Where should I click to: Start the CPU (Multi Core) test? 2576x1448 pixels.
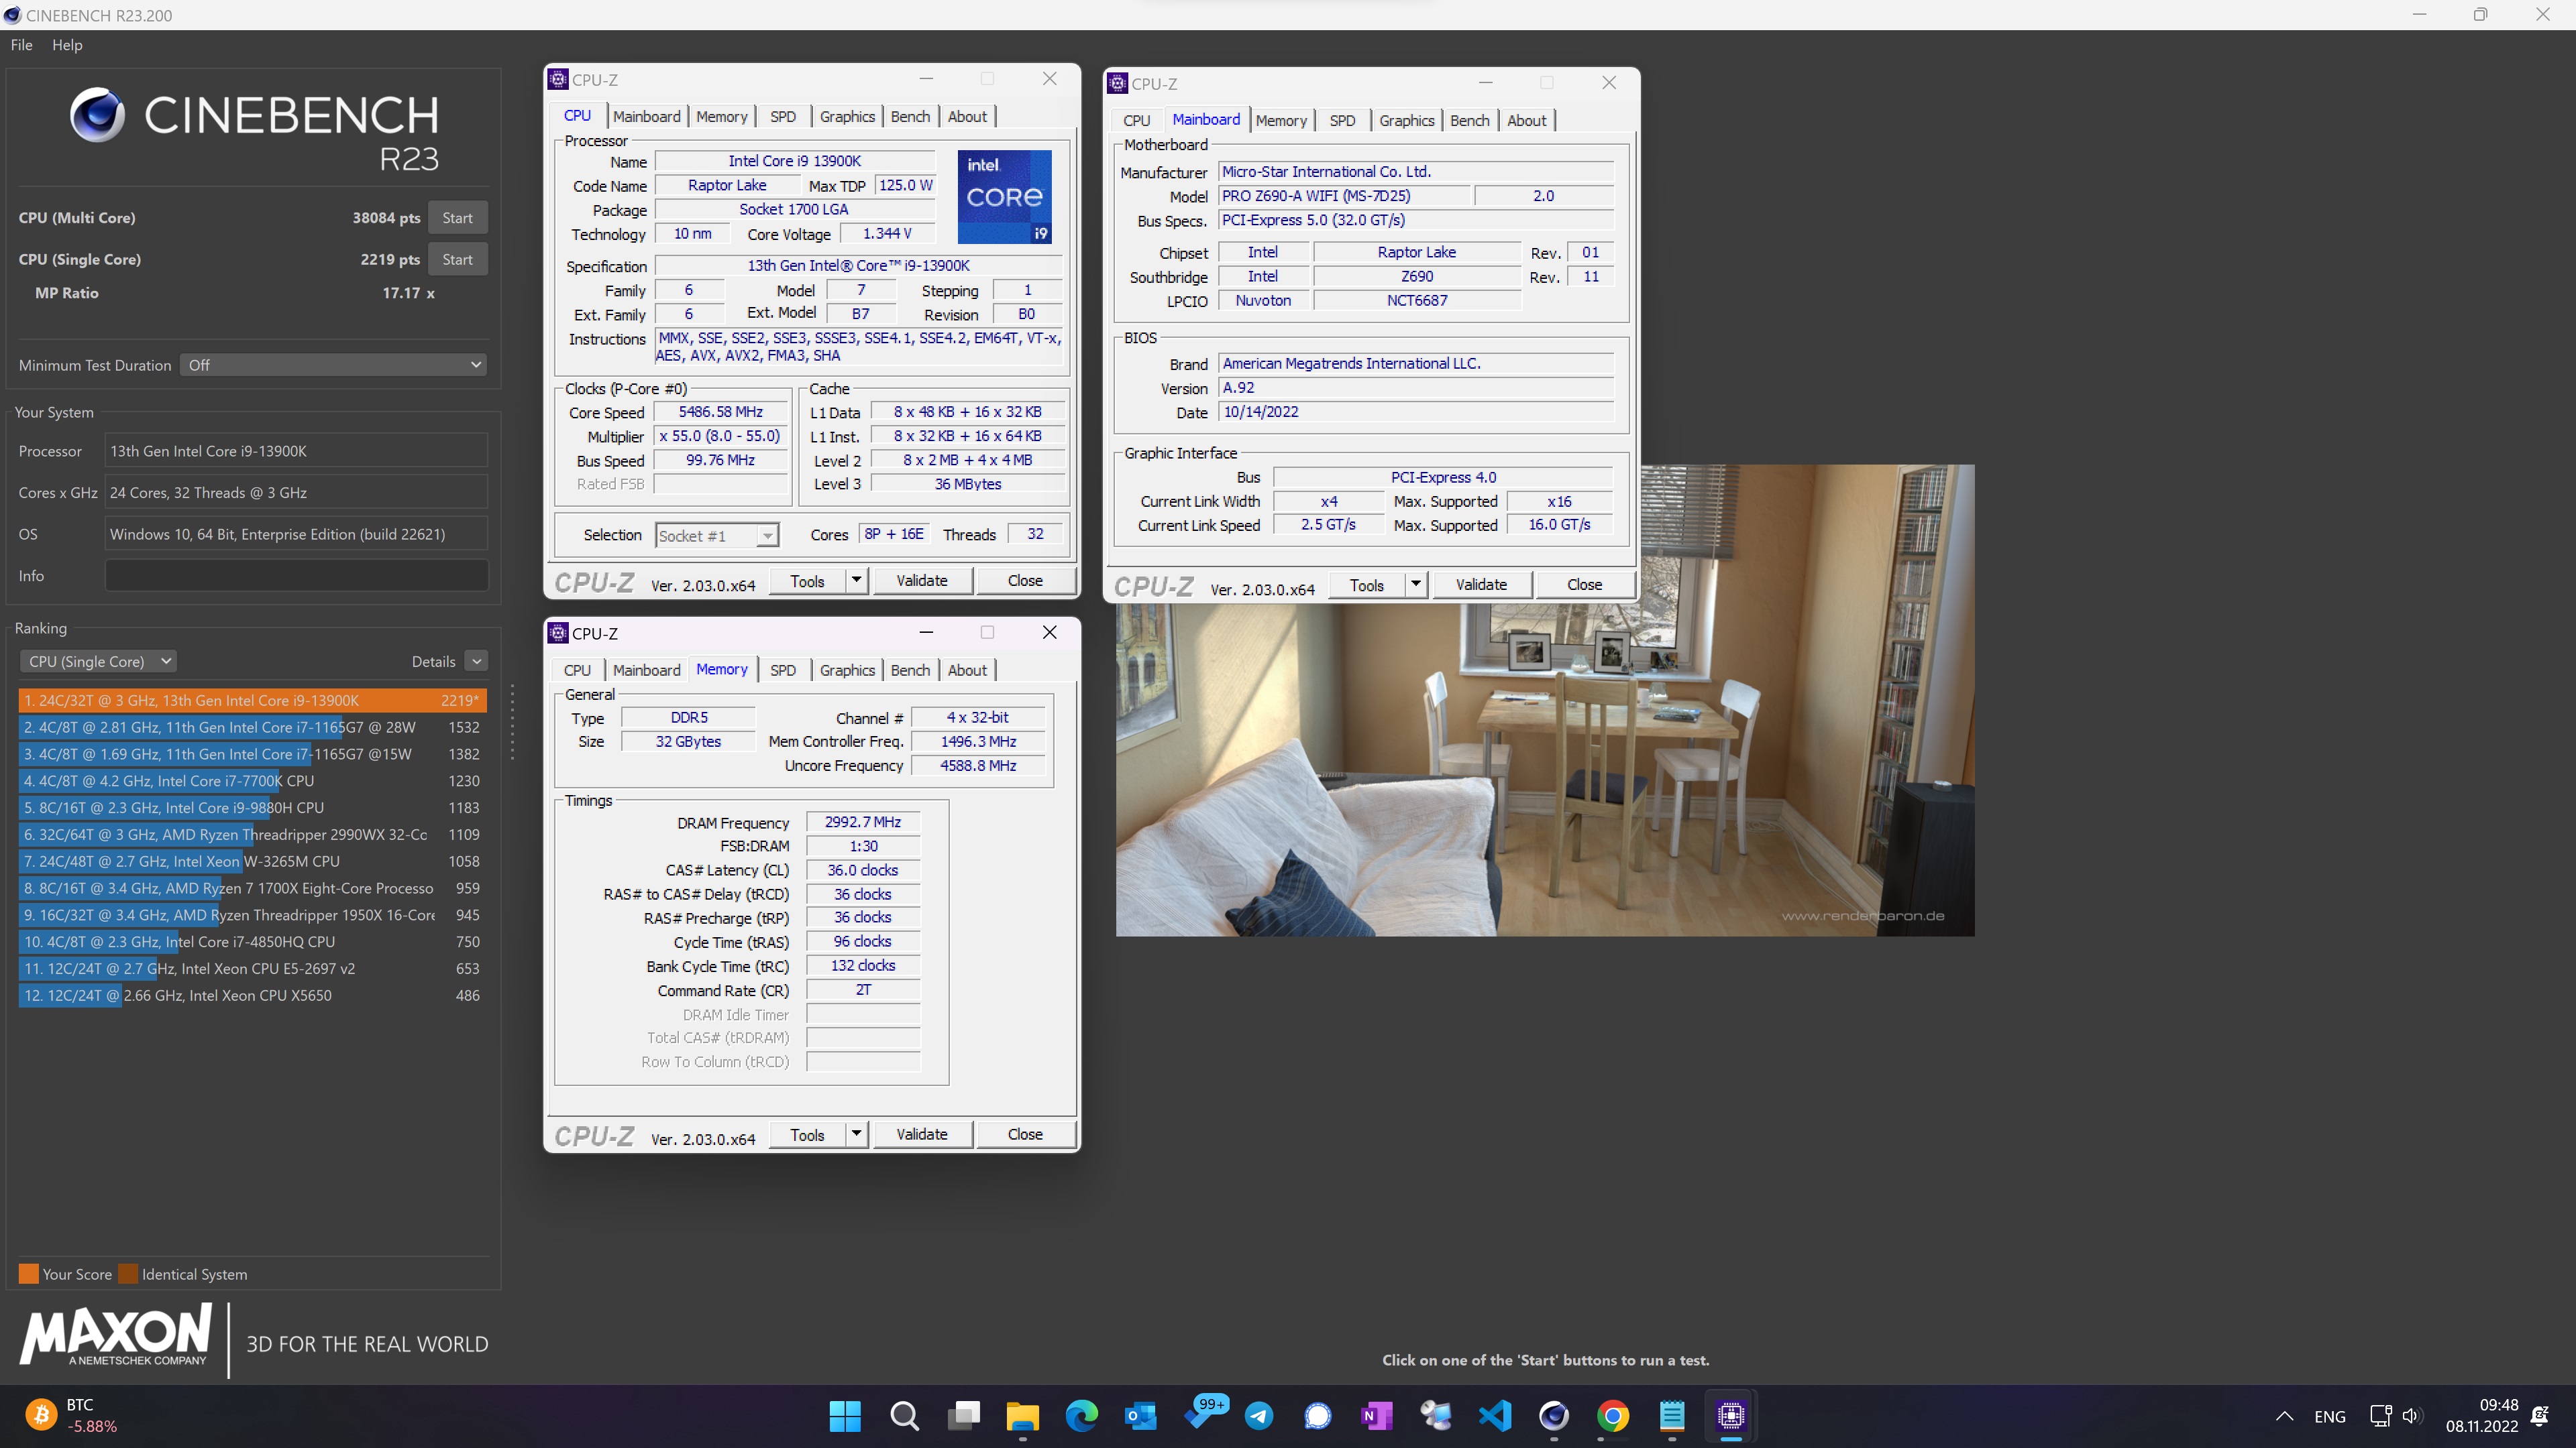coord(457,218)
